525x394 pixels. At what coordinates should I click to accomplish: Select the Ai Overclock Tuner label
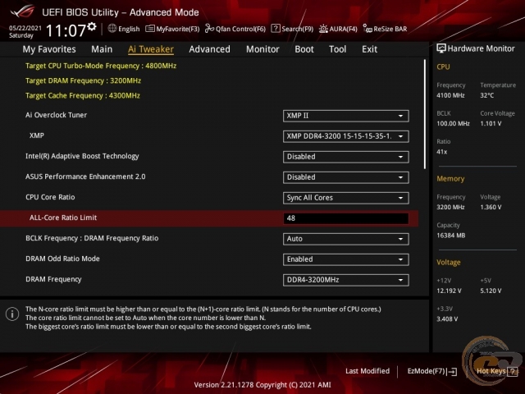point(56,115)
